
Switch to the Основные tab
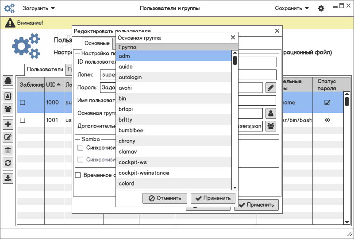coord(97,43)
